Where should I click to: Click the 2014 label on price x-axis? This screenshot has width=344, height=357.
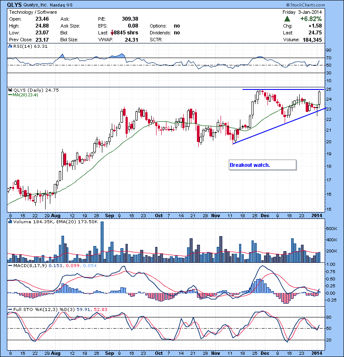316,215
